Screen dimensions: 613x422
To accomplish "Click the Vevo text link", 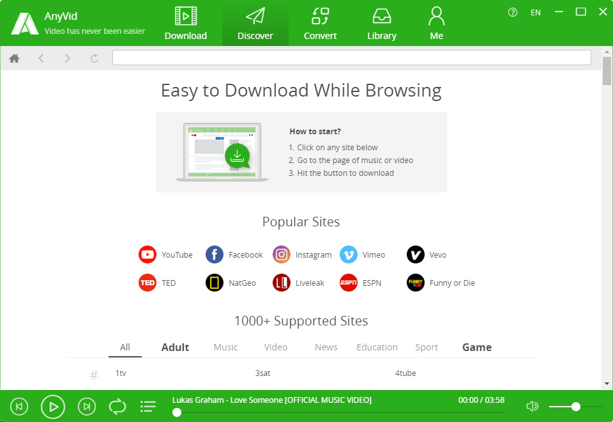I will pos(438,255).
